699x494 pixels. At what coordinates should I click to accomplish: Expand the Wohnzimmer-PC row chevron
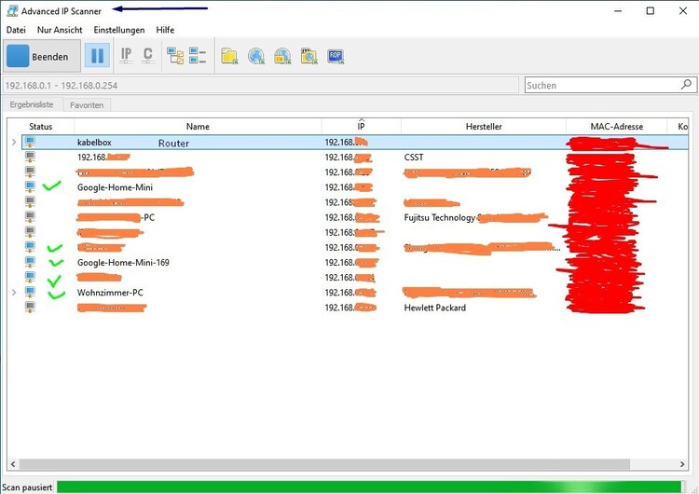(14, 293)
